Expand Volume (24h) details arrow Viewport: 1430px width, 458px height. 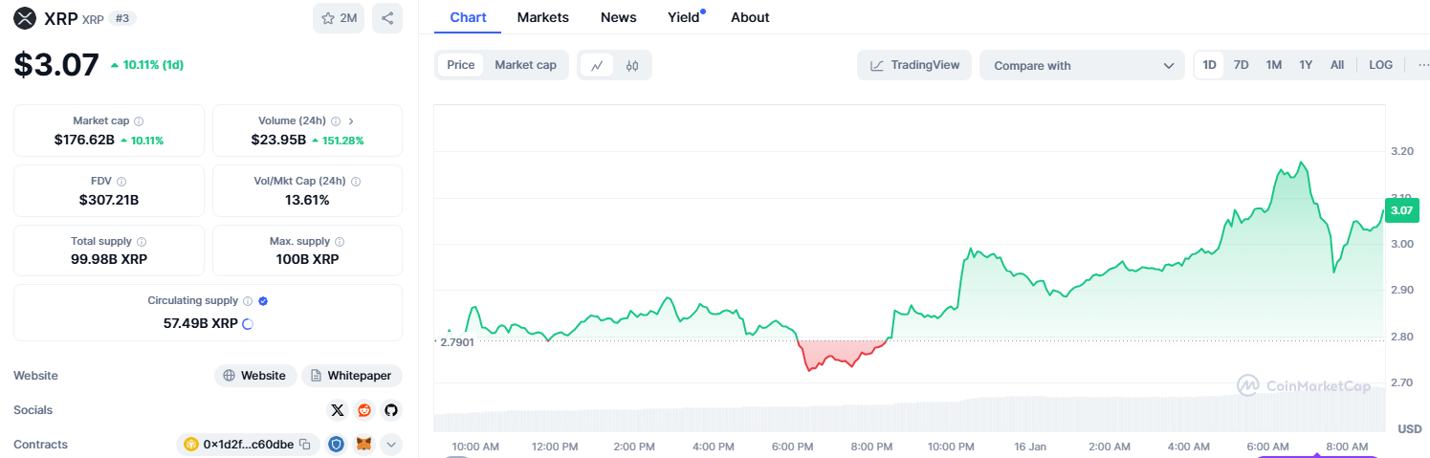pyautogui.click(x=351, y=121)
